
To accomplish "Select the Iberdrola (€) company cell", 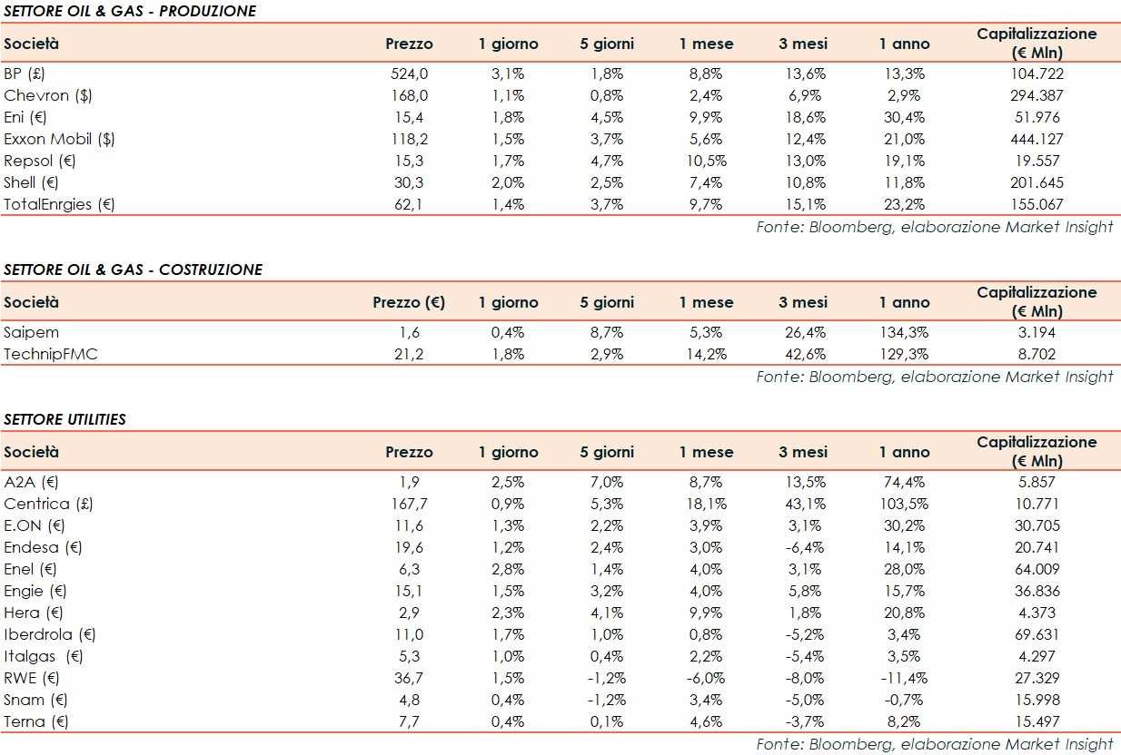I will (x=50, y=634).
